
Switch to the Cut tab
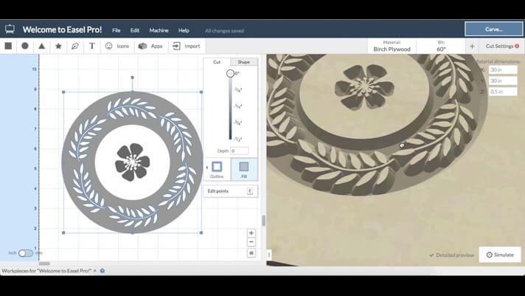pyautogui.click(x=217, y=62)
